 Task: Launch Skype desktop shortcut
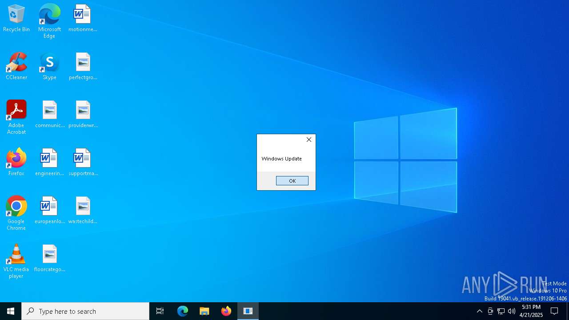click(x=49, y=66)
